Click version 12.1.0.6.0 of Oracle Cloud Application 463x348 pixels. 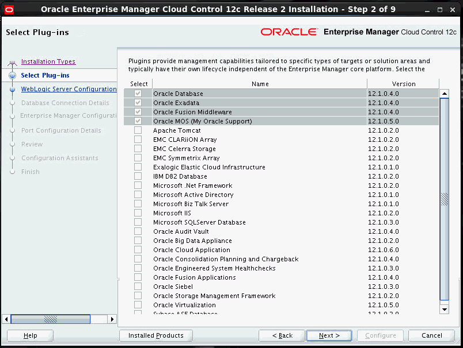click(x=384, y=250)
